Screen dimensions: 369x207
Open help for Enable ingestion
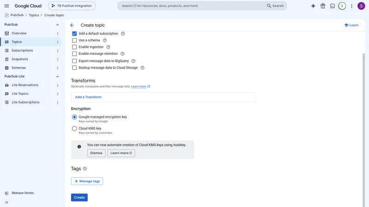(108, 47)
